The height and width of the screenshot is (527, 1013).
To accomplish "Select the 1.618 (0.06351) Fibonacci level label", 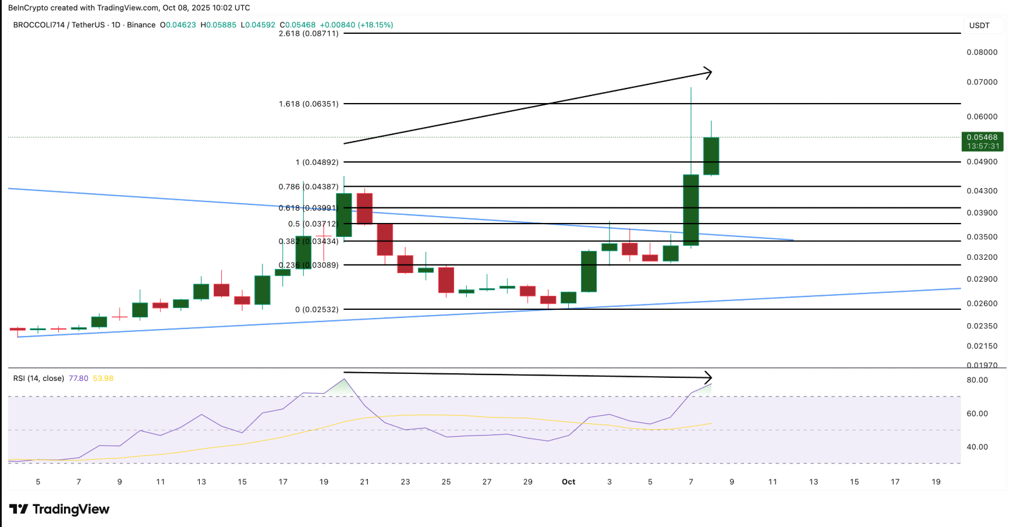I will point(308,104).
